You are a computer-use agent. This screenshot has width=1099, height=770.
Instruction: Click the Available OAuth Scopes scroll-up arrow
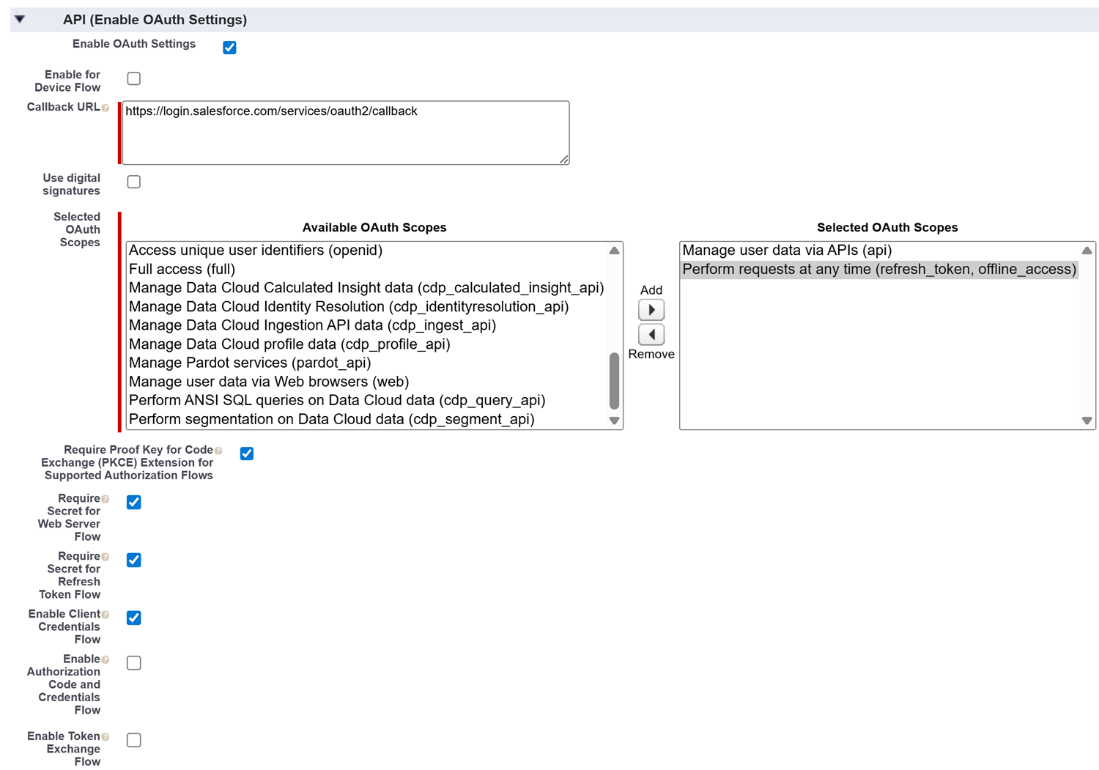coord(615,251)
